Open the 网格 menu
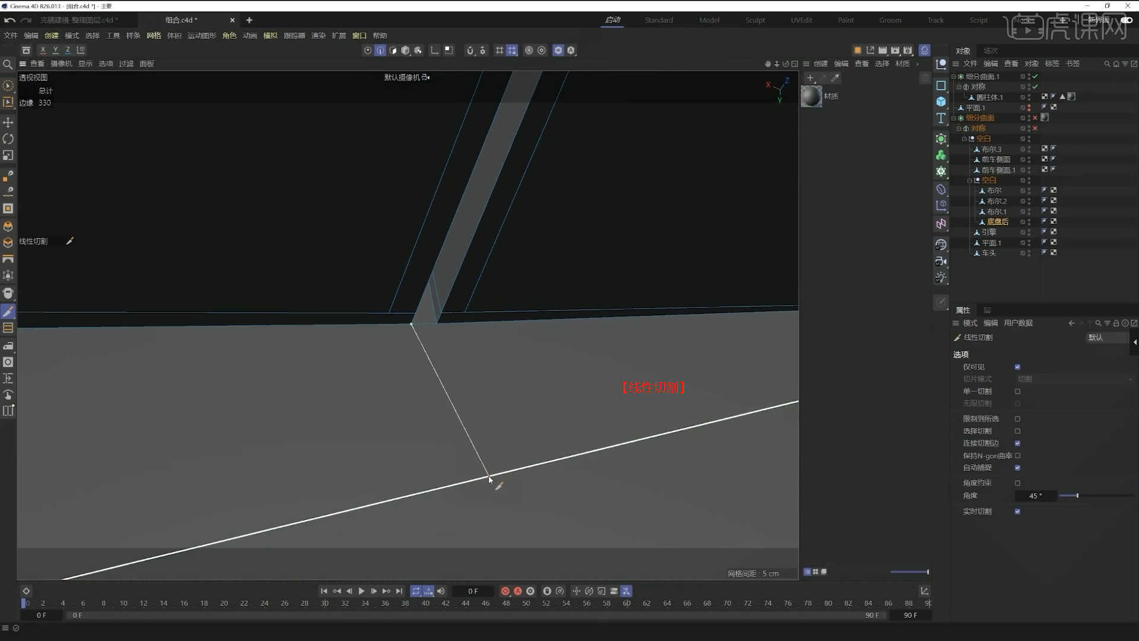The image size is (1139, 641). [x=154, y=36]
